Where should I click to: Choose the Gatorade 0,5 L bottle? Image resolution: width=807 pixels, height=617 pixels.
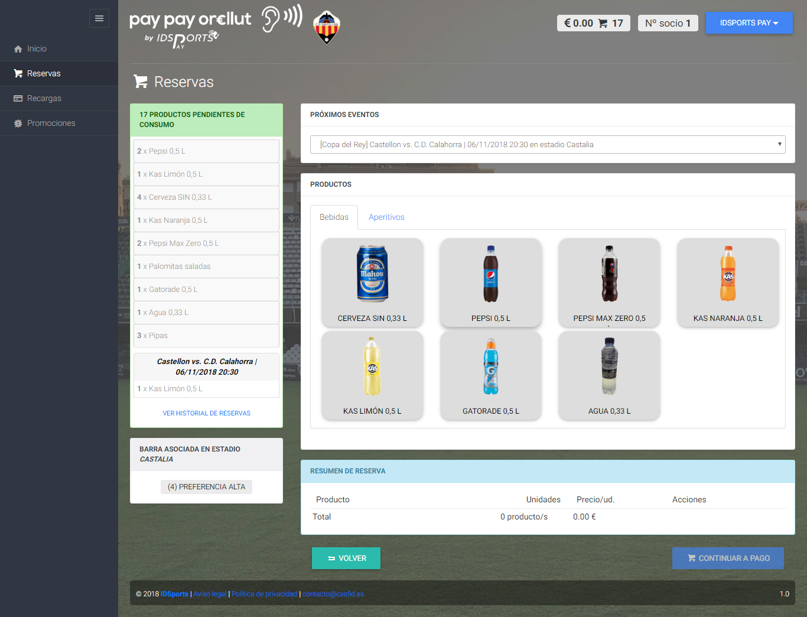pyautogui.click(x=490, y=375)
